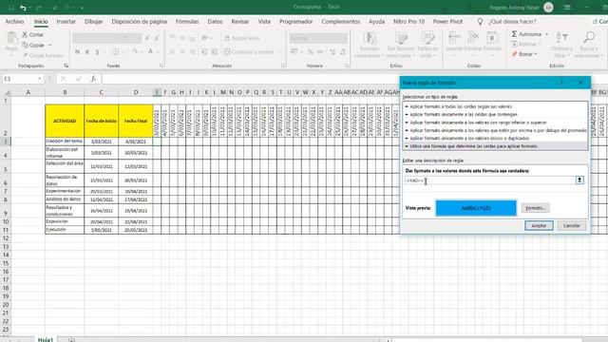The height and width of the screenshot is (342, 608).
Task: Open the Combinar y centrar dropdown arrow
Action: pyautogui.click(x=278, y=52)
